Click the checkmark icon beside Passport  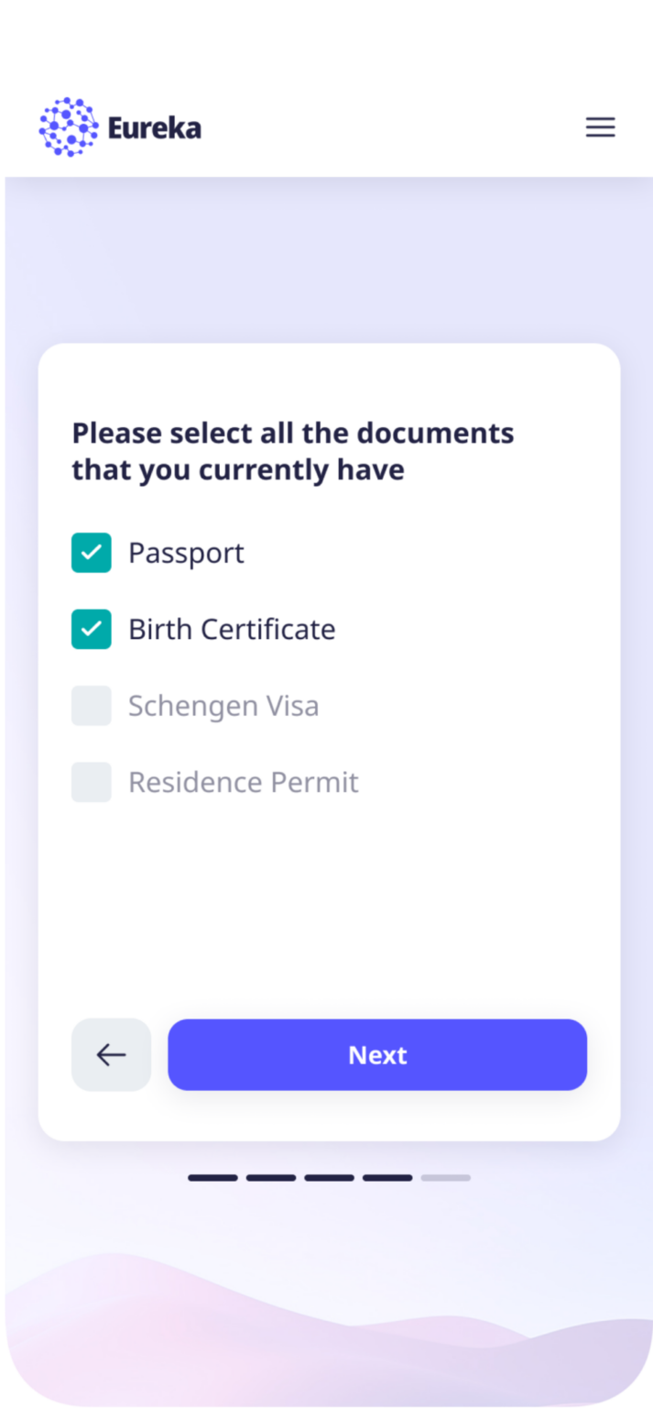tap(91, 553)
